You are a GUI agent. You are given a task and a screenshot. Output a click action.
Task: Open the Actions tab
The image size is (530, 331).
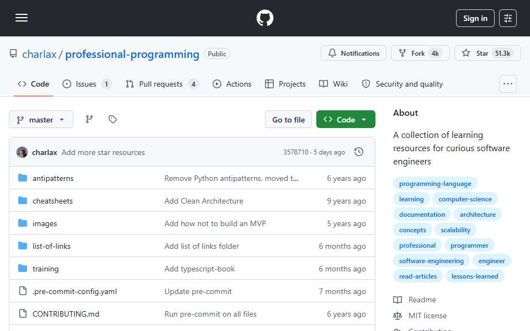coord(232,84)
